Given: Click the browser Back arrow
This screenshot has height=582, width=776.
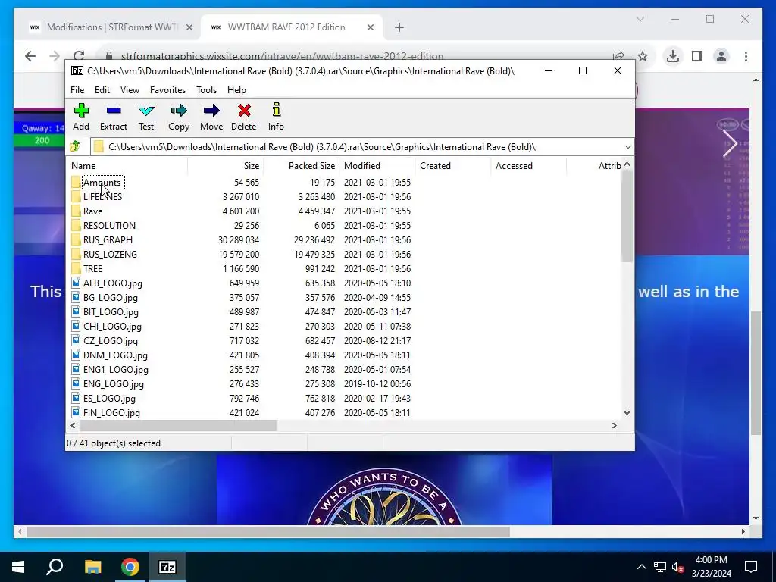Looking at the screenshot, I should point(30,56).
